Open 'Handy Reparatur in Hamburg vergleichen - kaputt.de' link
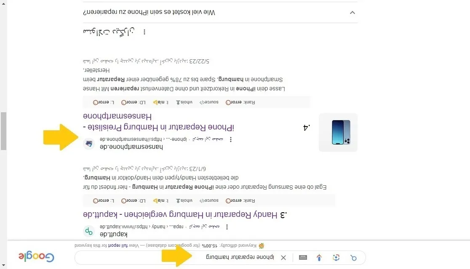 (x=185, y=214)
